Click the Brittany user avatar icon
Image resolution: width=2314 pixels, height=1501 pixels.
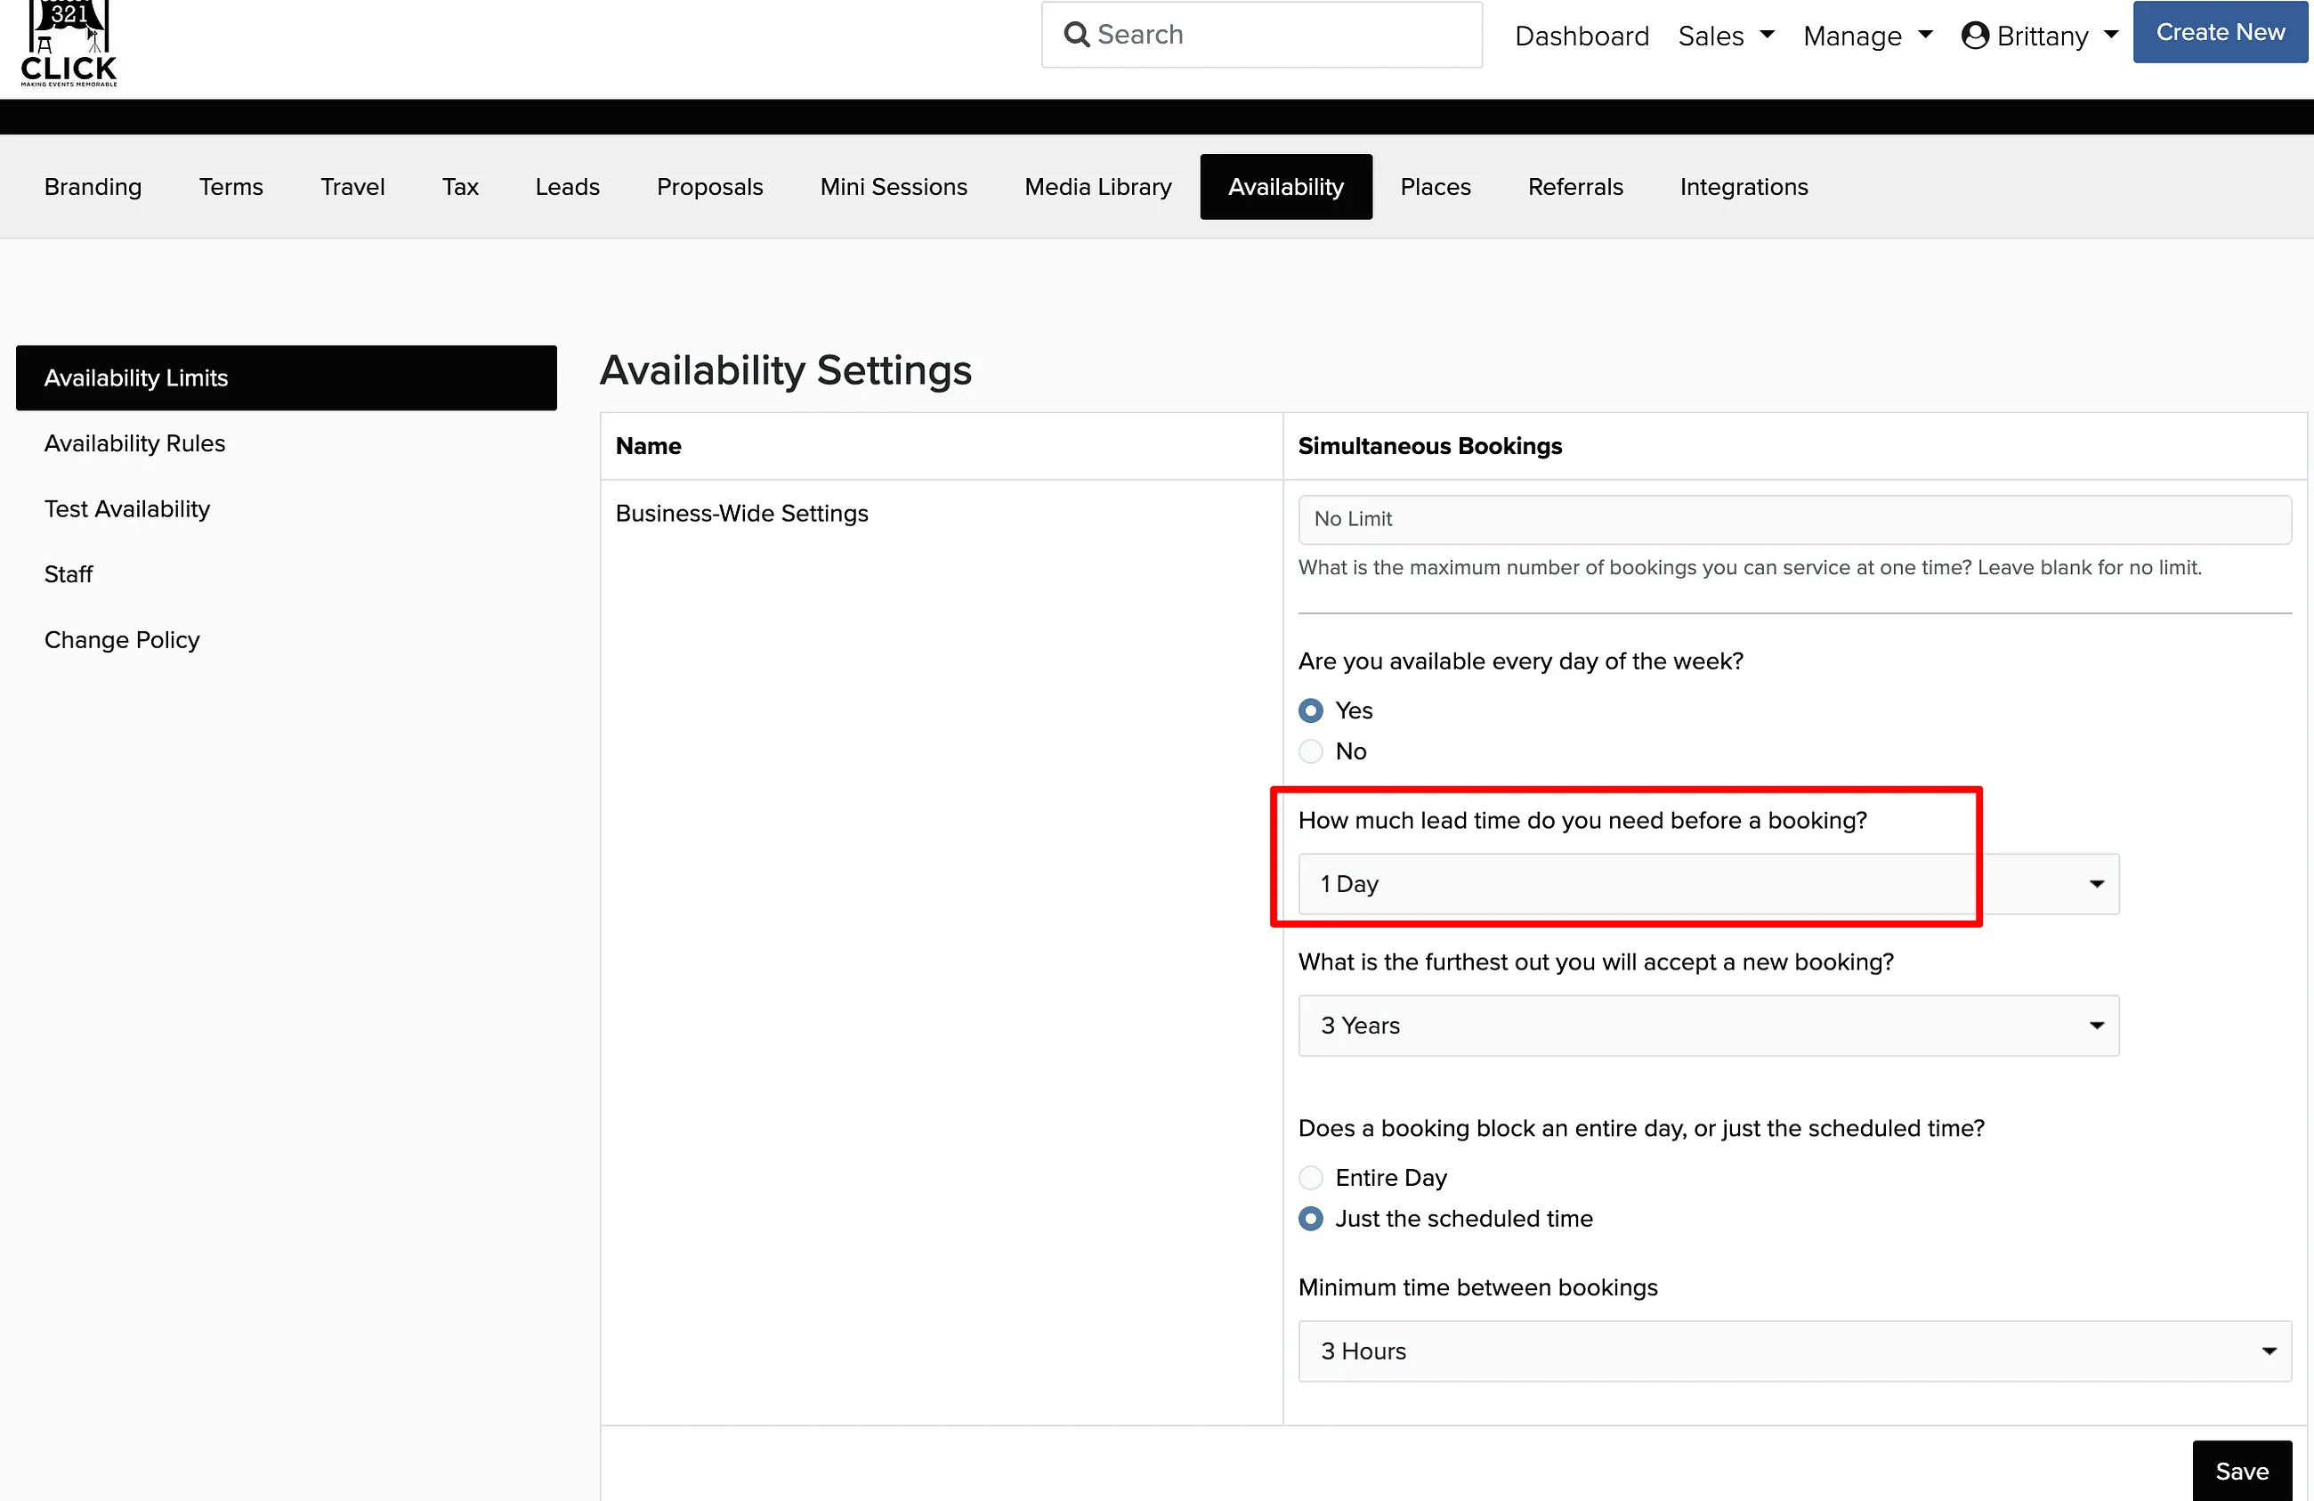[x=1975, y=36]
